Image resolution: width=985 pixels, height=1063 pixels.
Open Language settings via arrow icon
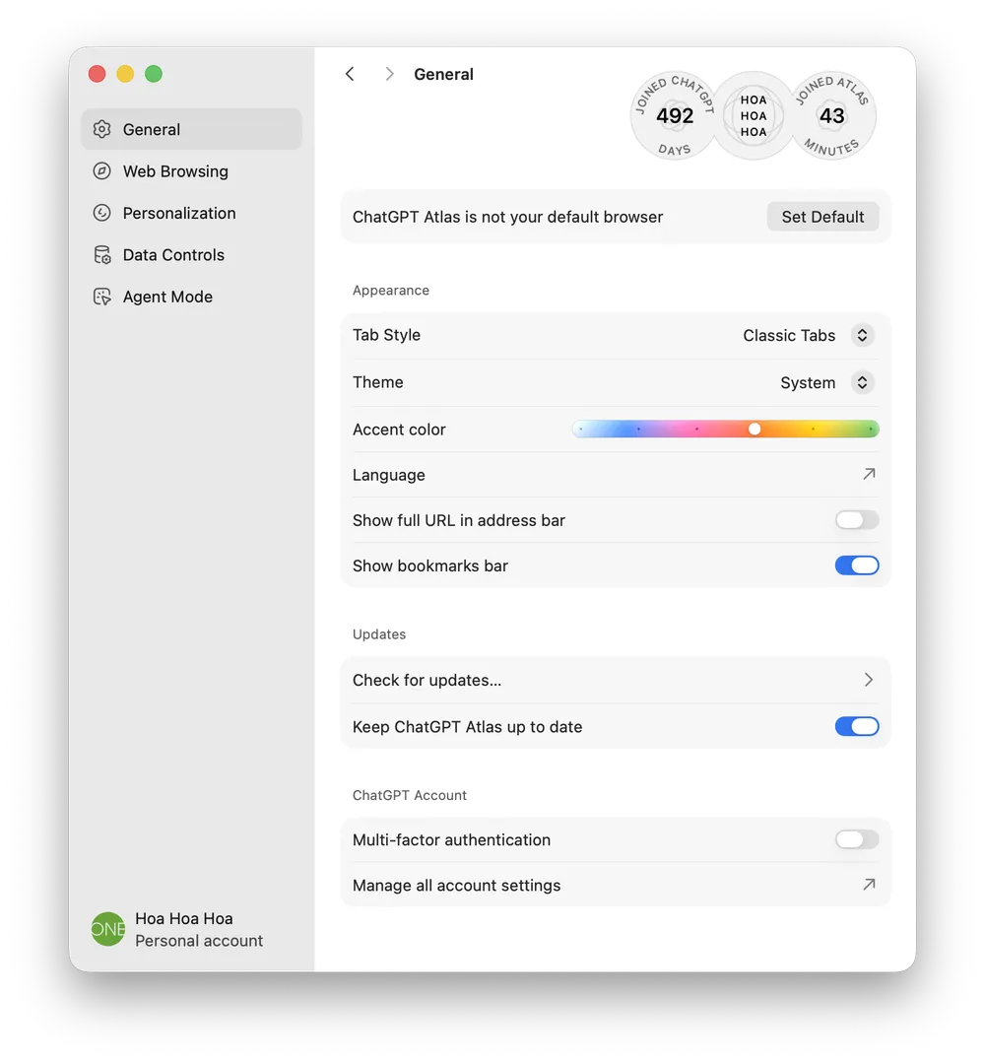pyautogui.click(x=869, y=474)
